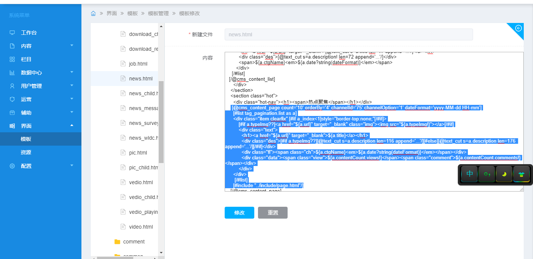The height and width of the screenshot is (259, 533).
Task: Click the home icon in the breadcrumb
Action: [93, 13]
